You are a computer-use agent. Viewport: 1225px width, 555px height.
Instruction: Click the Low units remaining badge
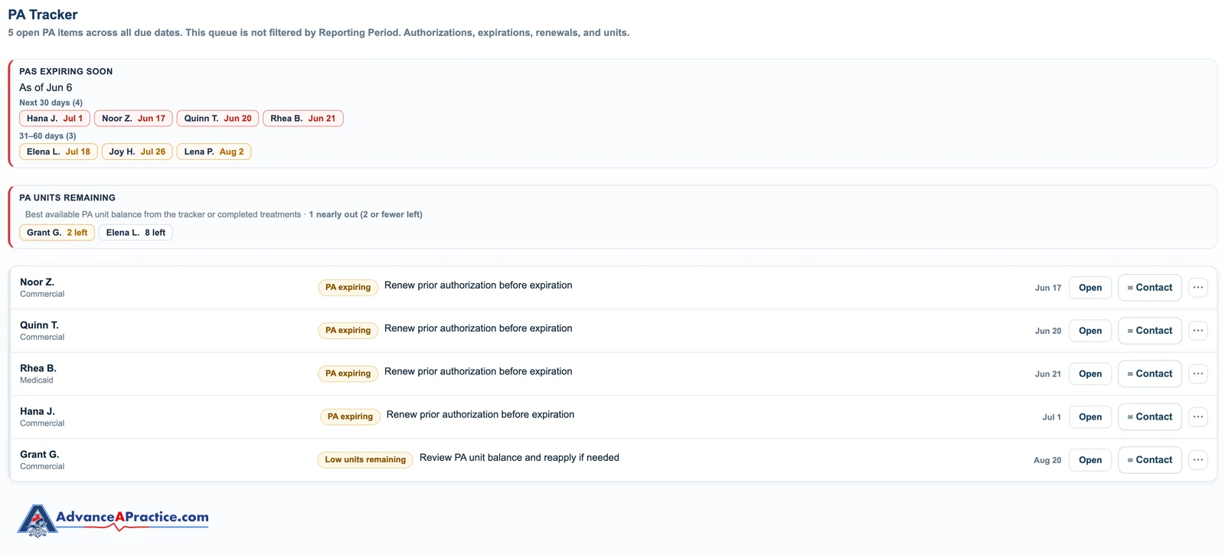coord(365,460)
